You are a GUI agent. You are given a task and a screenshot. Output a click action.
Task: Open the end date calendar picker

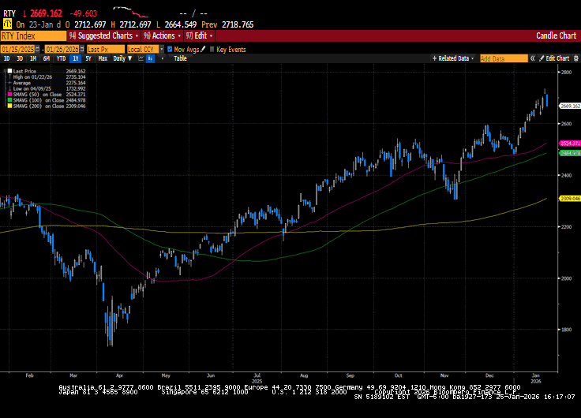(x=83, y=49)
